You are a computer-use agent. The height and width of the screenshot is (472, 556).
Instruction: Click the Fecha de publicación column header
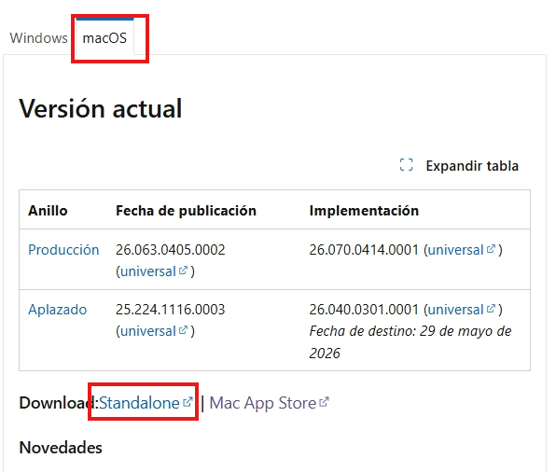(x=186, y=211)
